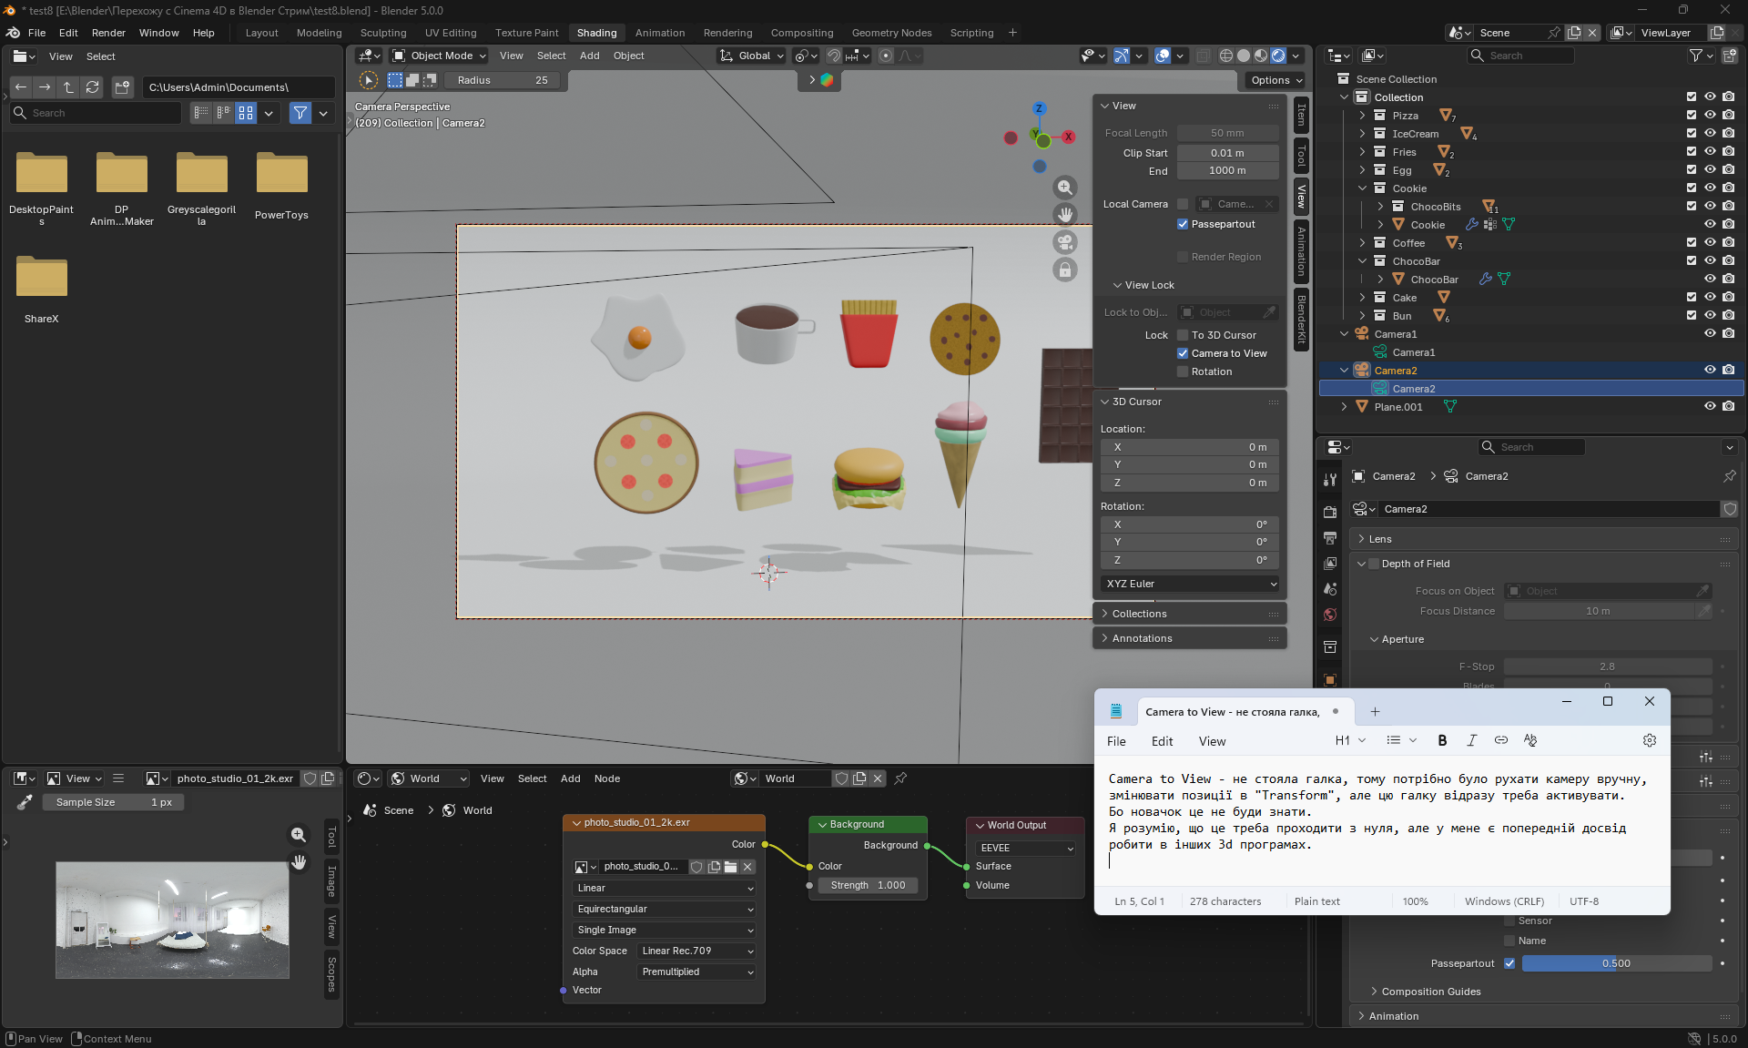Open the Render properties tab icon
The image size is (1748, 1048).
click(x=1330, y=512)
